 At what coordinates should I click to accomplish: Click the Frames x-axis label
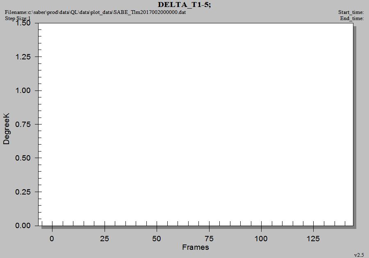coord(195,247)
